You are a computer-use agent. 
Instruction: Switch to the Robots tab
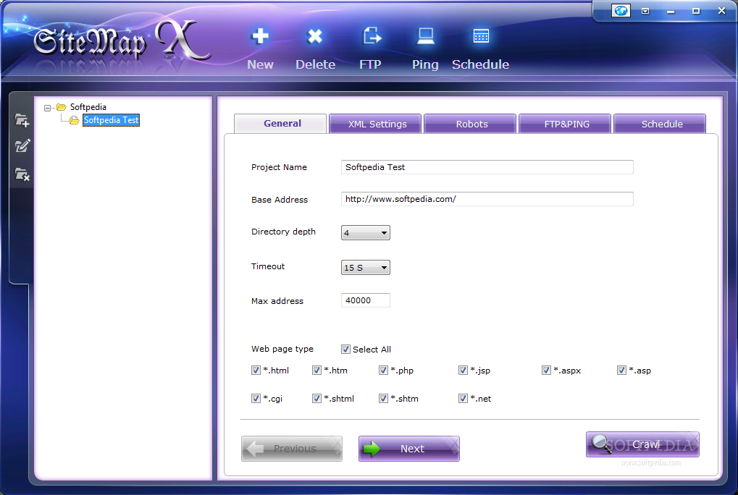[x=470, y=124]
